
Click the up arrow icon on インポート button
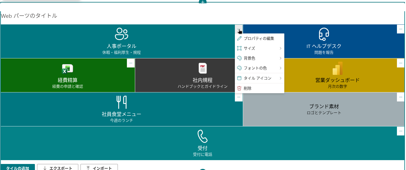tap(88, 168)
